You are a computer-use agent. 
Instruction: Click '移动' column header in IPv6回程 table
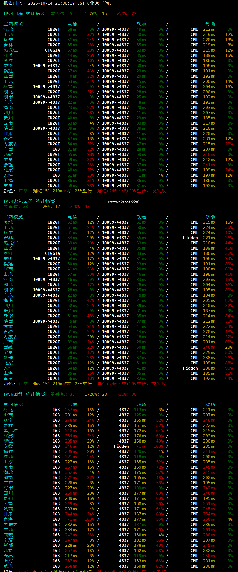(210, 405)
